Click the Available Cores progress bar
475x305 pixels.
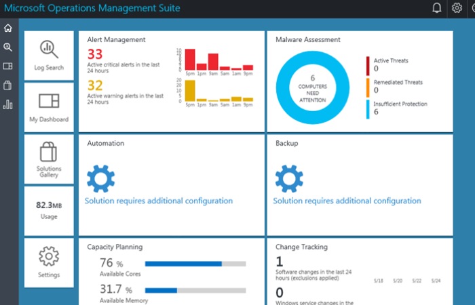point(195,264)
